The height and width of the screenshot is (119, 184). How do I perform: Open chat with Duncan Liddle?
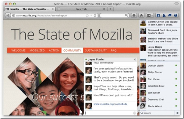[160, 66]
